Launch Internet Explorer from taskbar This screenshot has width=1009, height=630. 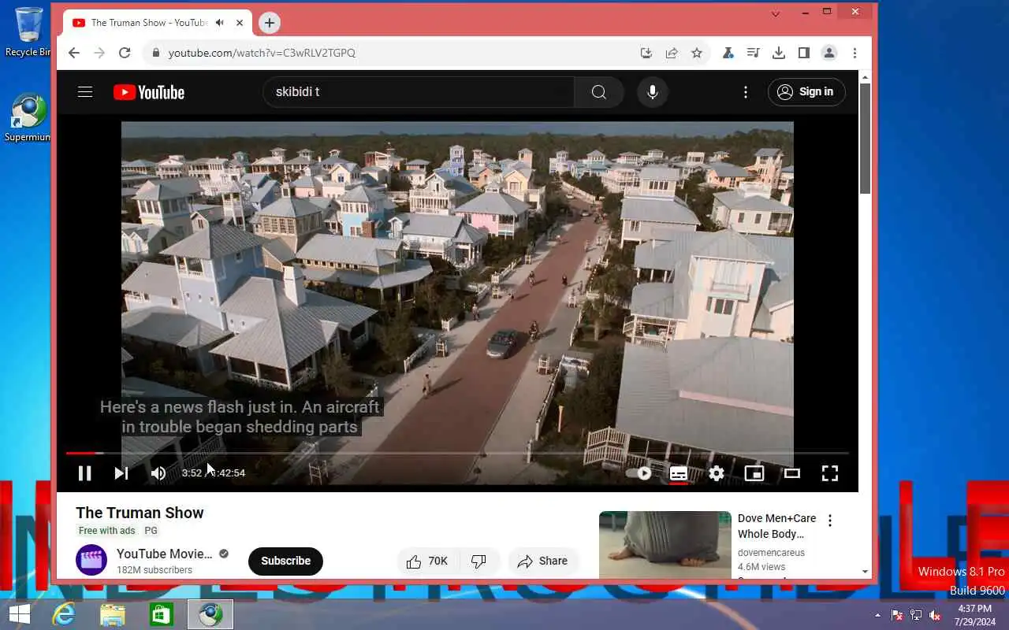pyautogui.click(x=63, y=614)
